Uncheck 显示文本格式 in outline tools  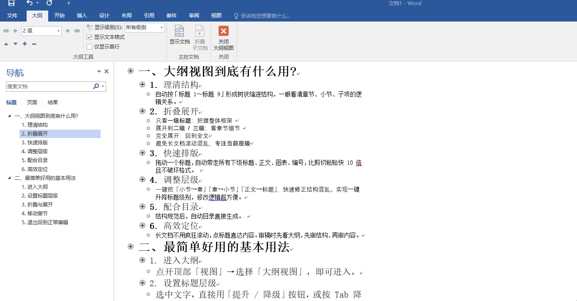(90, 37)
